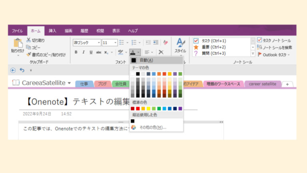Expand the highlight color dropdown arrow
This screenshot has width=307, height=173.
pyautogui.click(x=126, y=52)
